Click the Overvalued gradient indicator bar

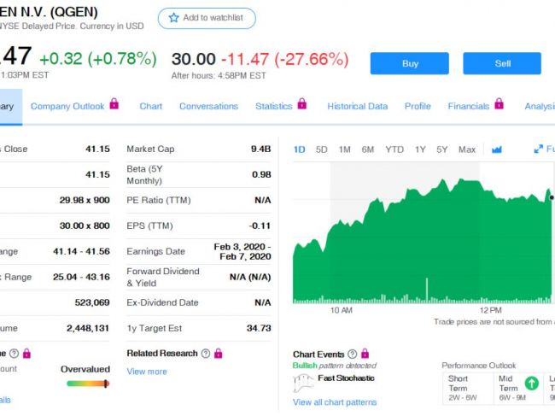tap(88, 384)
